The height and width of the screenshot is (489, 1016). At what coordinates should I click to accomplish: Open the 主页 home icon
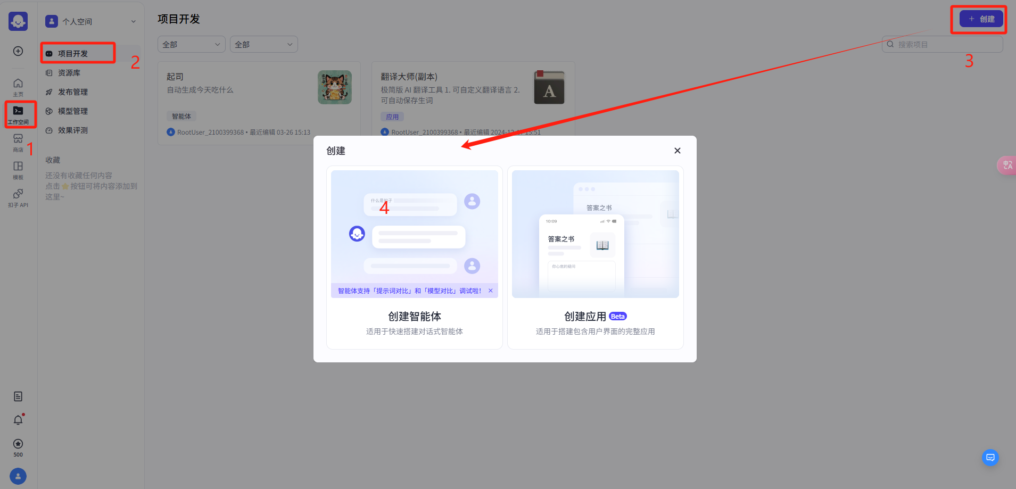(x=18, y=87)
